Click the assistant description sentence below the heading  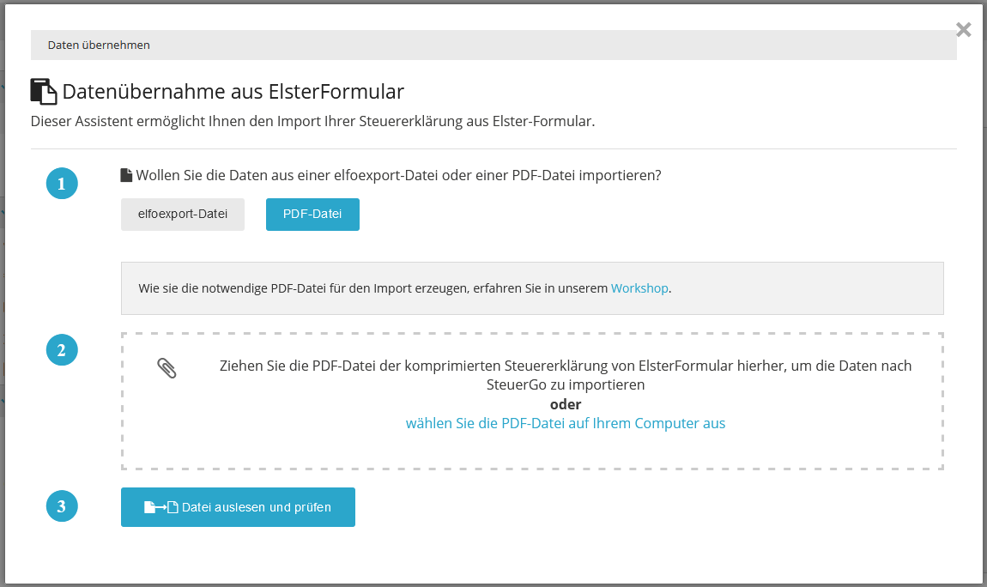pyautogui.click(x=312, y=121)
